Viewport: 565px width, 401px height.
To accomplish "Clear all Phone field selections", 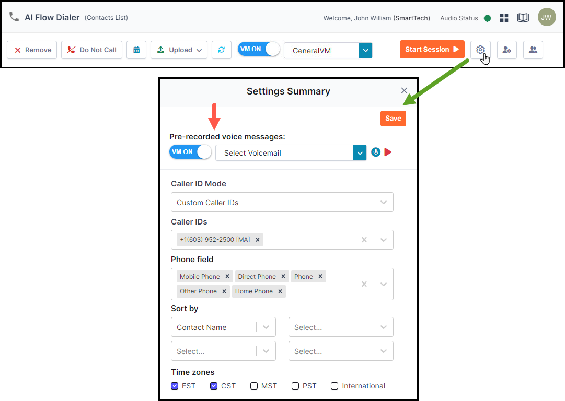I will [x=364, y=284].
